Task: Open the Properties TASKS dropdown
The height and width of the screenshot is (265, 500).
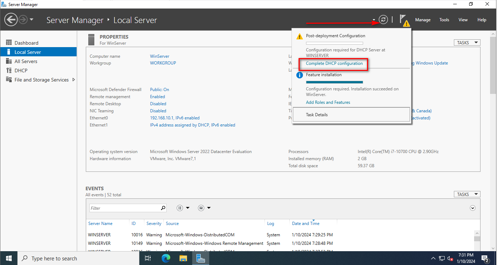Action: [467, 43]
